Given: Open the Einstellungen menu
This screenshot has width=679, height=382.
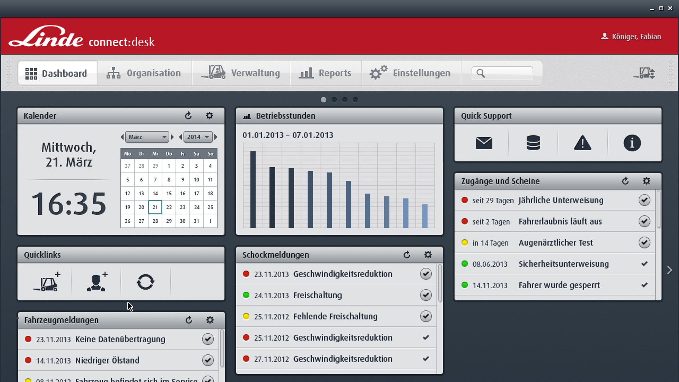Looking at the screenshot, I should point(411,73).
